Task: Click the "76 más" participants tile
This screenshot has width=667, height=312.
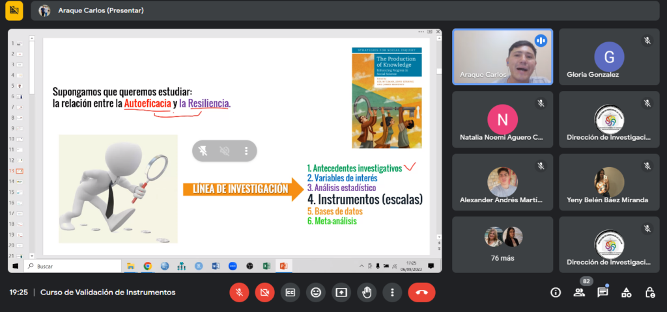Action: coord(502,244)
